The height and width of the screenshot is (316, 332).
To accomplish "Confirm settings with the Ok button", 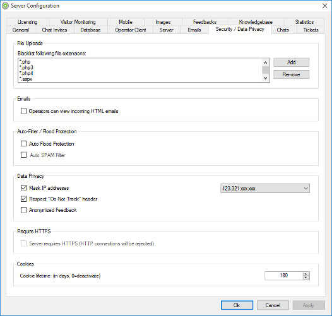I will pos(237,305).
